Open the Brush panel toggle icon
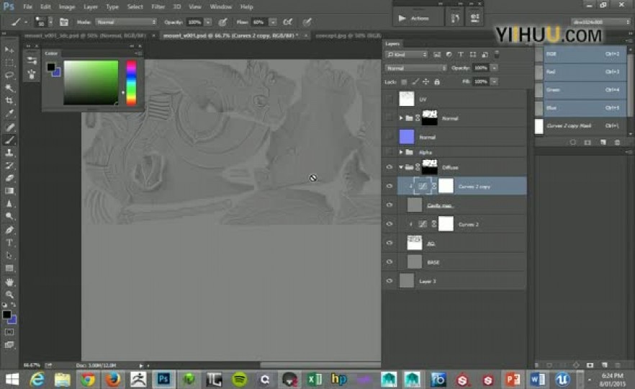 64,22
